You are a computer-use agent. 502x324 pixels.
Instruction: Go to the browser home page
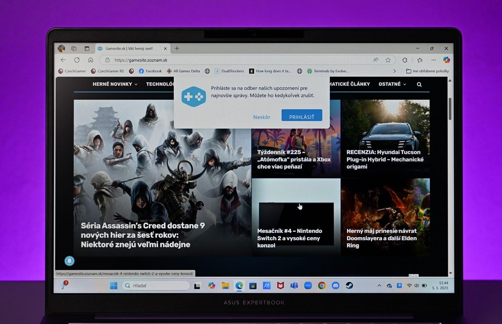tap(90, 60)
